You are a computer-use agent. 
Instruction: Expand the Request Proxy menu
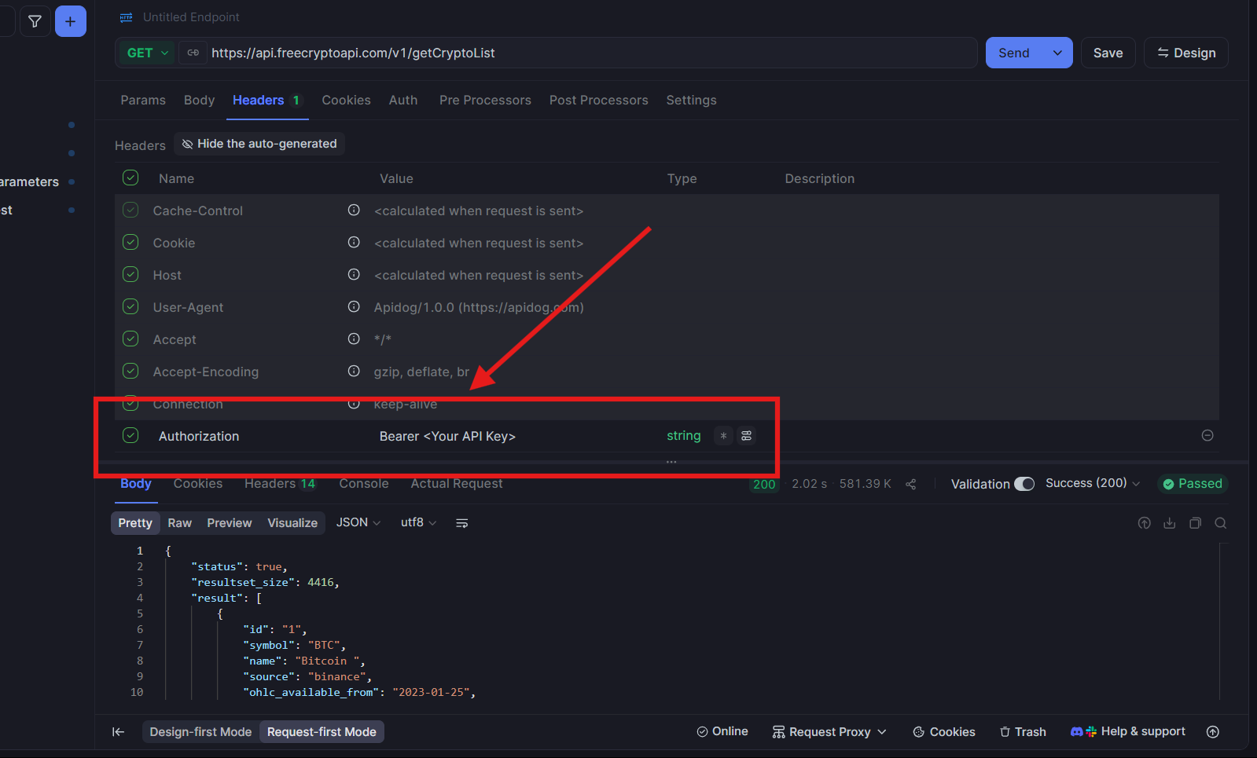pos(829,732)
